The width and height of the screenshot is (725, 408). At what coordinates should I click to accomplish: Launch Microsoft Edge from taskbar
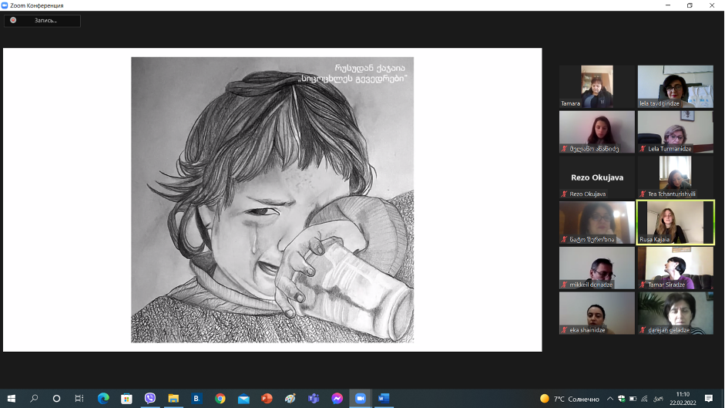point(103,398)
